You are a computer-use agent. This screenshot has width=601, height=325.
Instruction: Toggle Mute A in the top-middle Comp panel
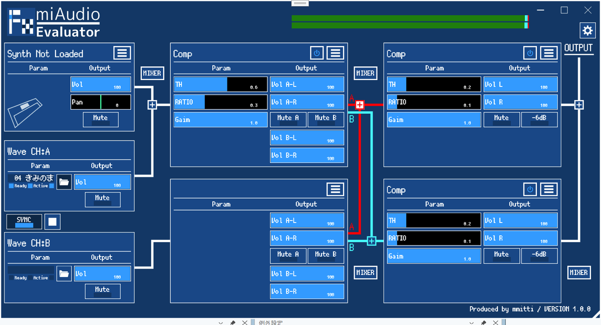coord(288,119)
